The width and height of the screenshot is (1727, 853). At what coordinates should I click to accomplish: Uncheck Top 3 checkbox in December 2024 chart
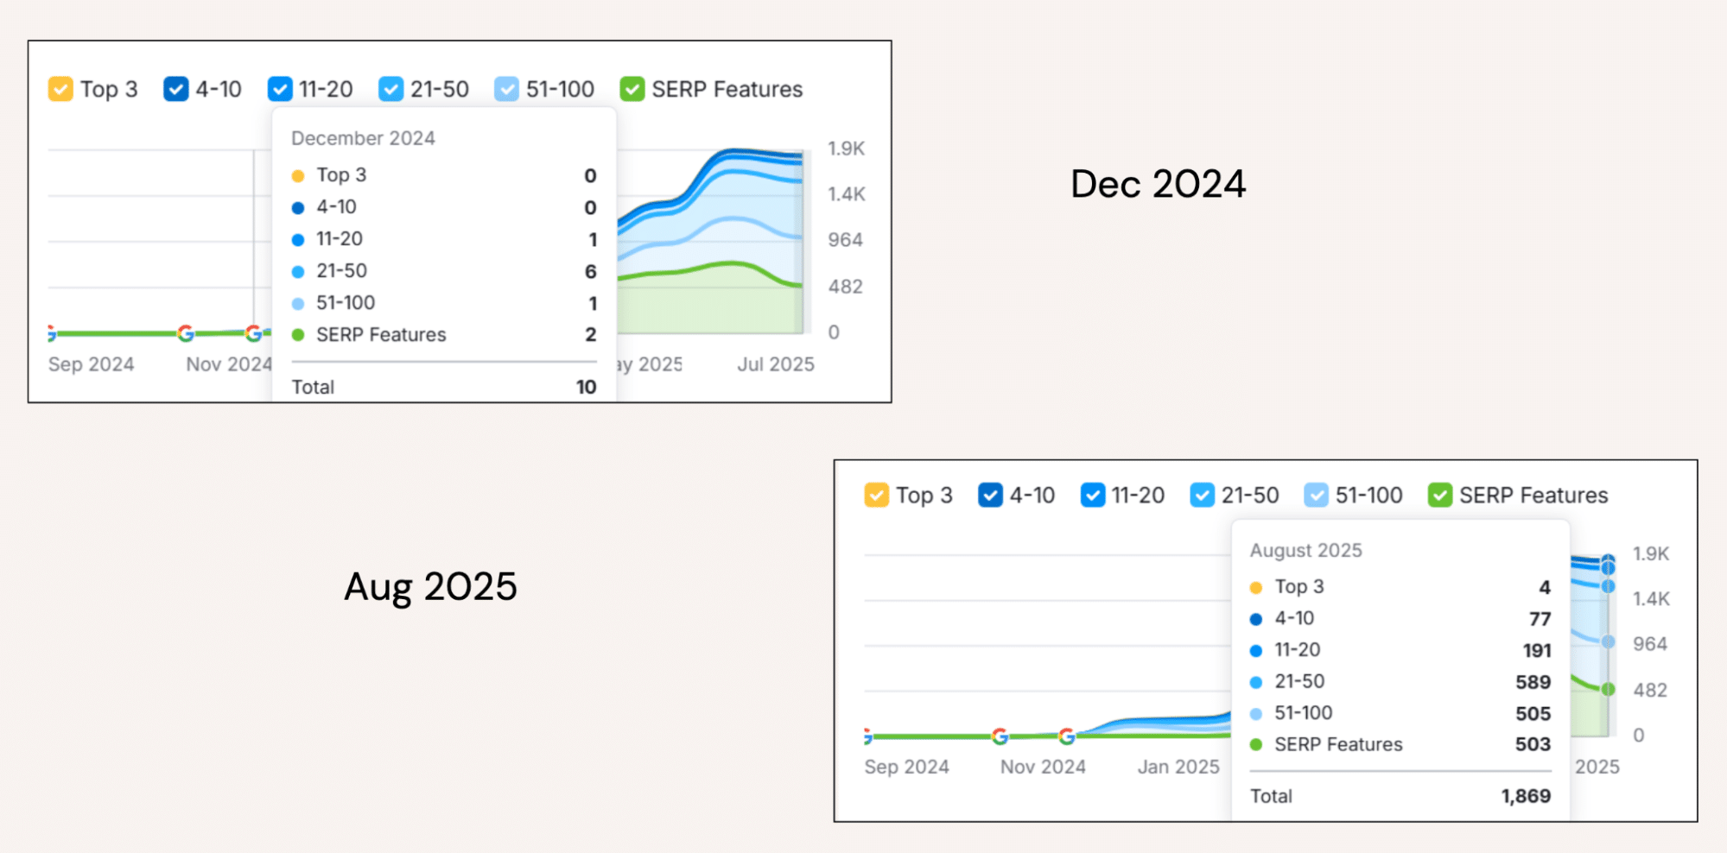click(x=60, y=89)
